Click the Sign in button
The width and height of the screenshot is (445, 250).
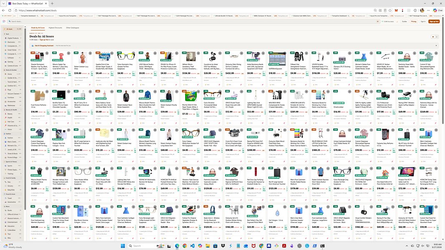(x=423, y=22)
